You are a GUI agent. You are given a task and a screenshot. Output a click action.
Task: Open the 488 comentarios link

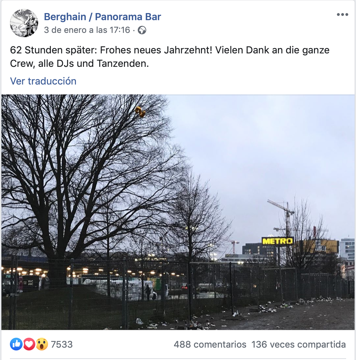[x=210, y=344]
